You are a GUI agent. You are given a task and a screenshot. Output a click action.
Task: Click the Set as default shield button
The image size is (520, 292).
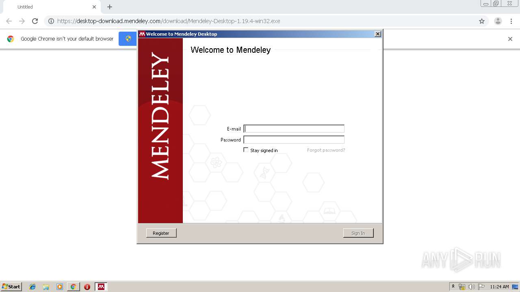(x=128, y=39)
